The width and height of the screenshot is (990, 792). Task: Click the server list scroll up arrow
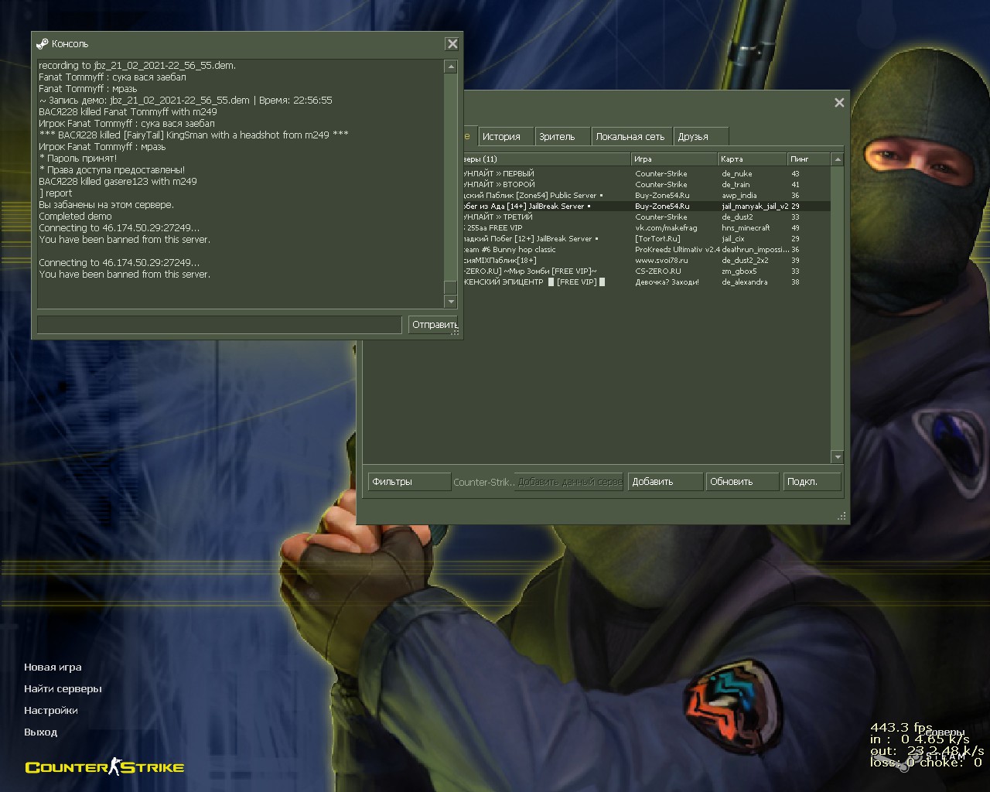tap(837, 159)
